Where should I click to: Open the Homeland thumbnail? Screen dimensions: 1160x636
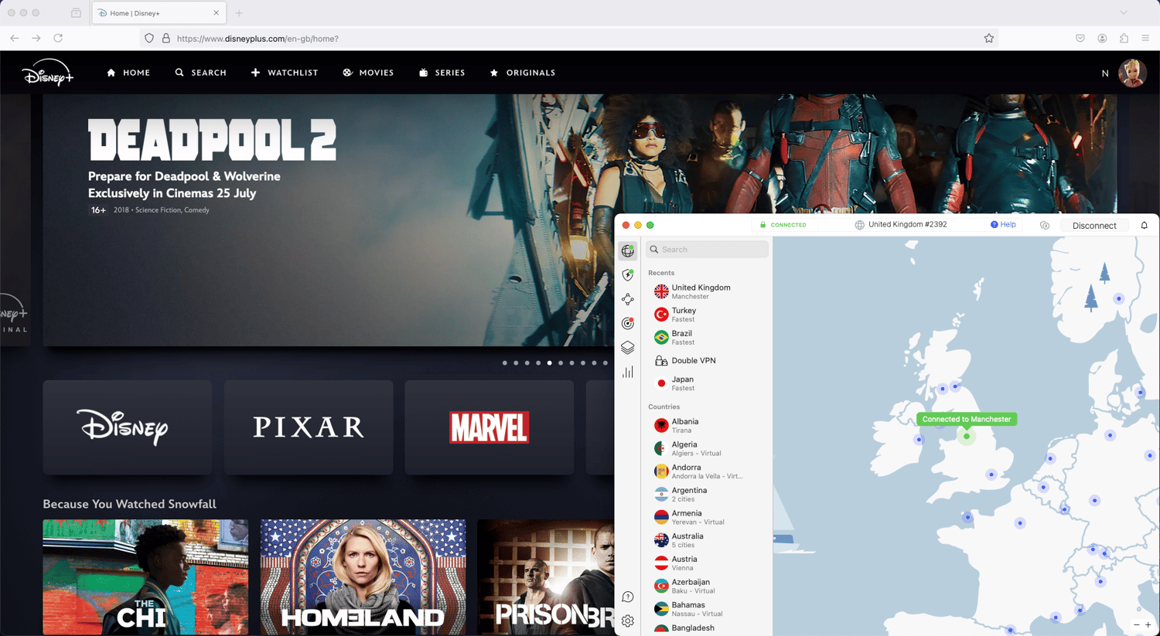click(x=363, y=577)
